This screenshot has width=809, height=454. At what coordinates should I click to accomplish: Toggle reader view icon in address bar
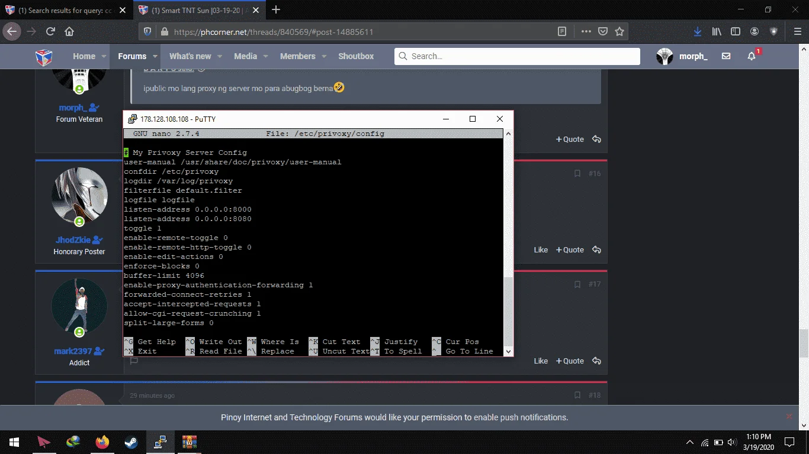click(562, 32)
